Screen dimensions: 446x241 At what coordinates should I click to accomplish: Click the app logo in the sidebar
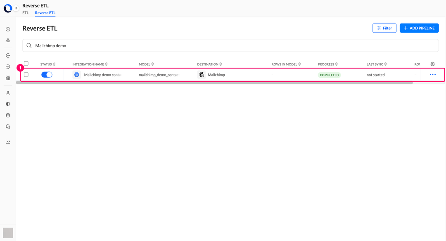7,8
